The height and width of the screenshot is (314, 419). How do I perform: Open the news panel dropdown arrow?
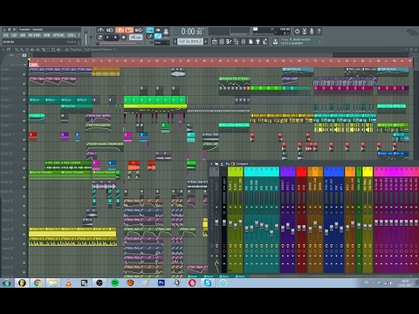pos(319,42)
